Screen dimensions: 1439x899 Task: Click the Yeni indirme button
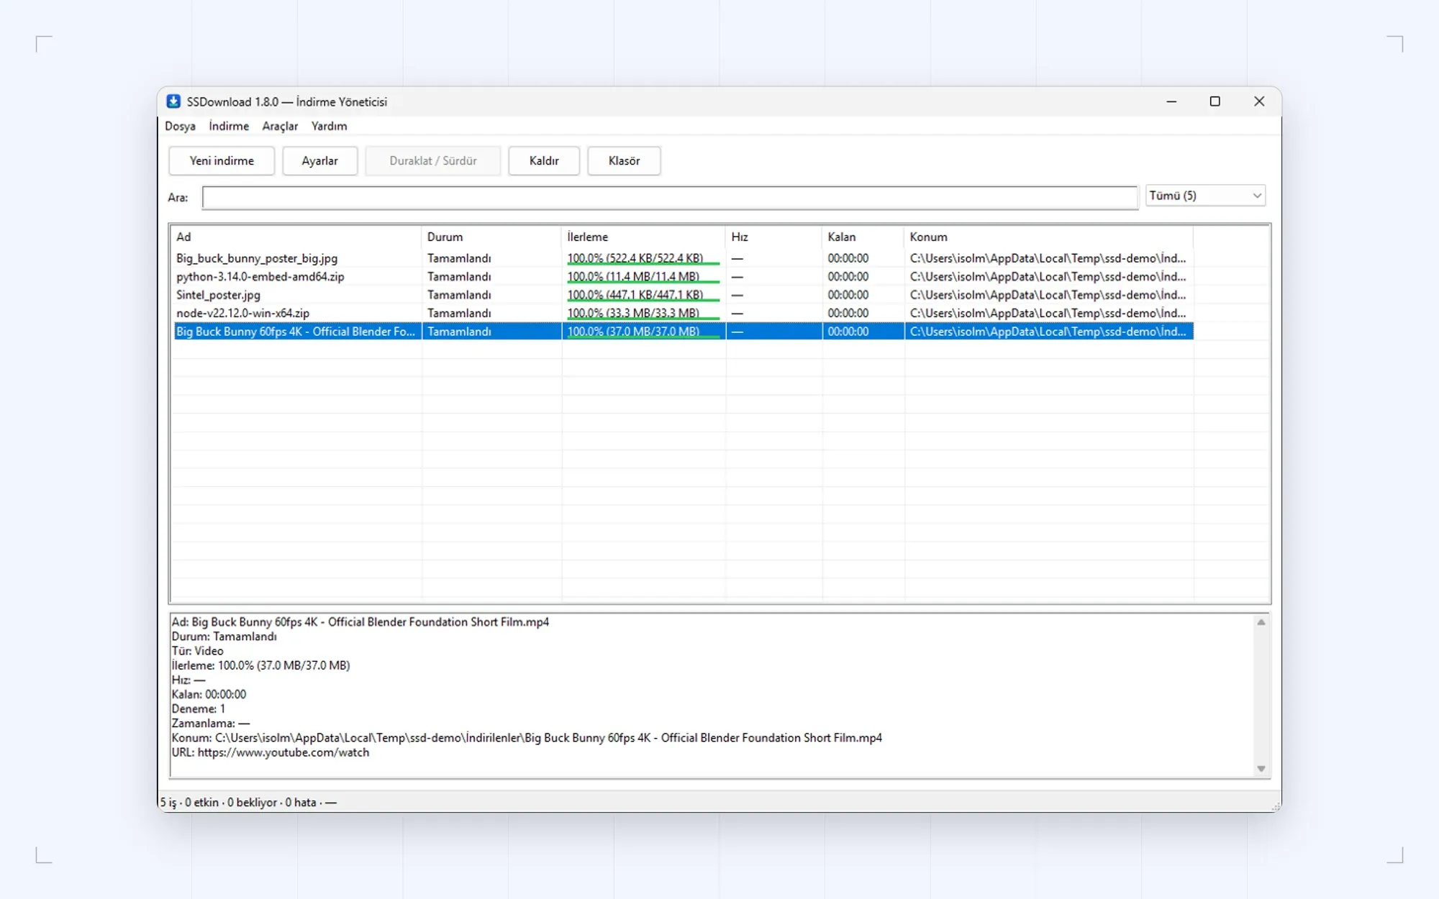(x=222, y=161)
